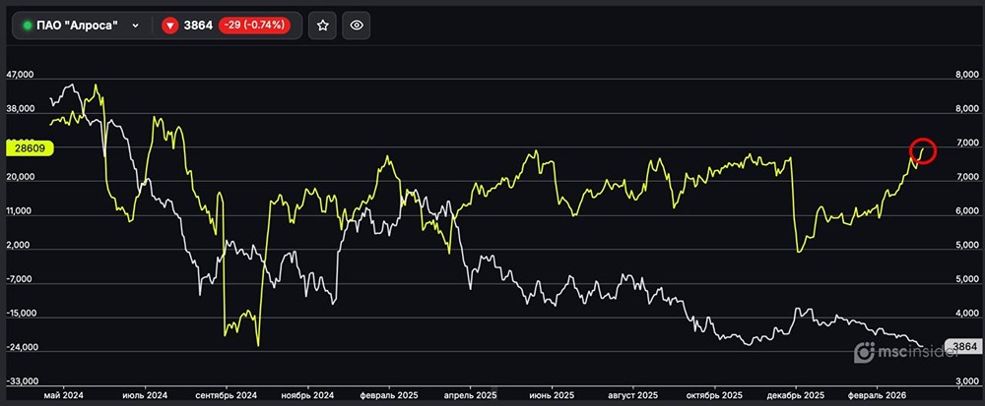Click the white 3864 label on right axis

(x=961, y=347)
